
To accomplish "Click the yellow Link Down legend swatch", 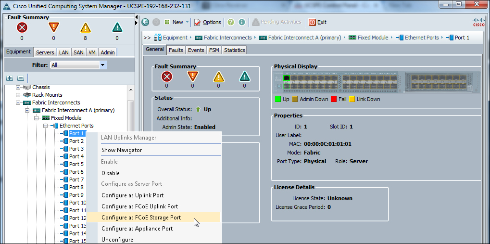I will click(352, 99).
